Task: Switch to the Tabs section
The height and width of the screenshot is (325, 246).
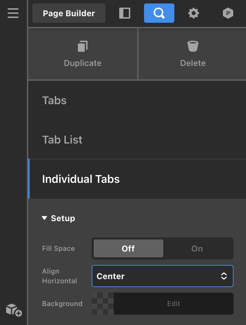Action: coord(54,100)
